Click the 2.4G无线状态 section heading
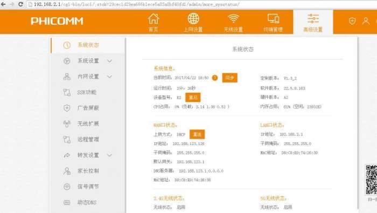Viewport: 377px width, 213px height. click(169, 198)
